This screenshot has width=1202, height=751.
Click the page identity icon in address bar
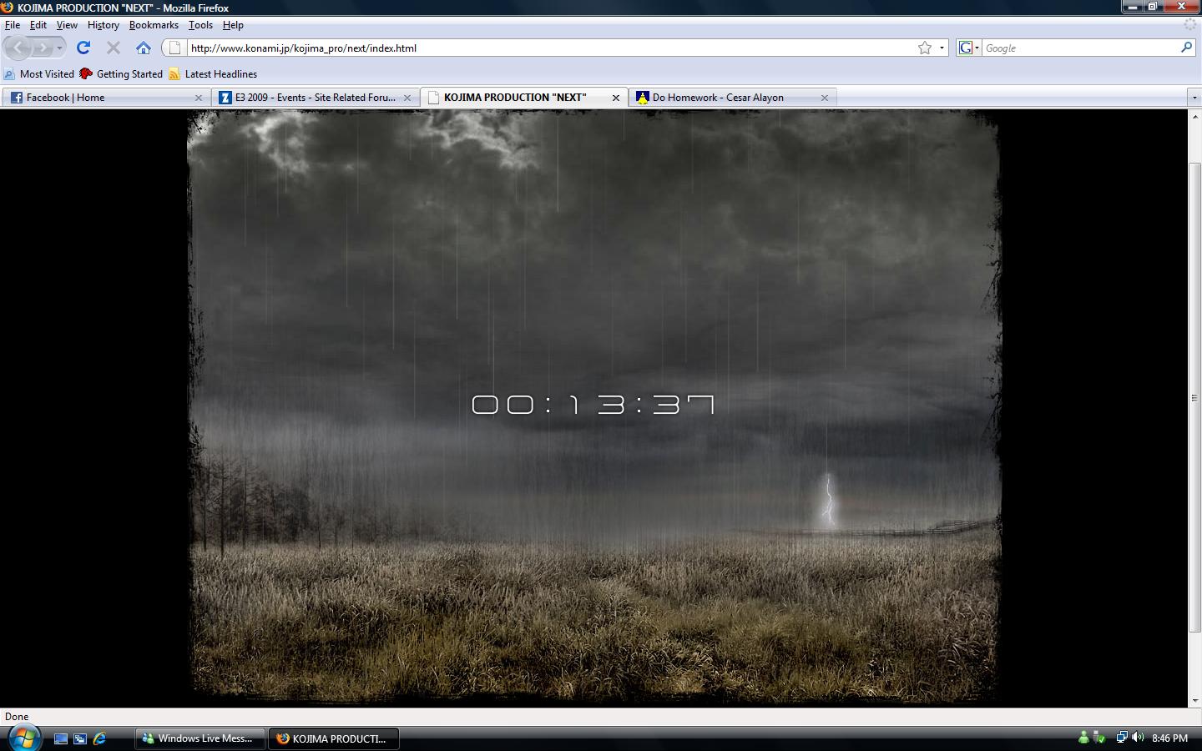pos(175,48)
